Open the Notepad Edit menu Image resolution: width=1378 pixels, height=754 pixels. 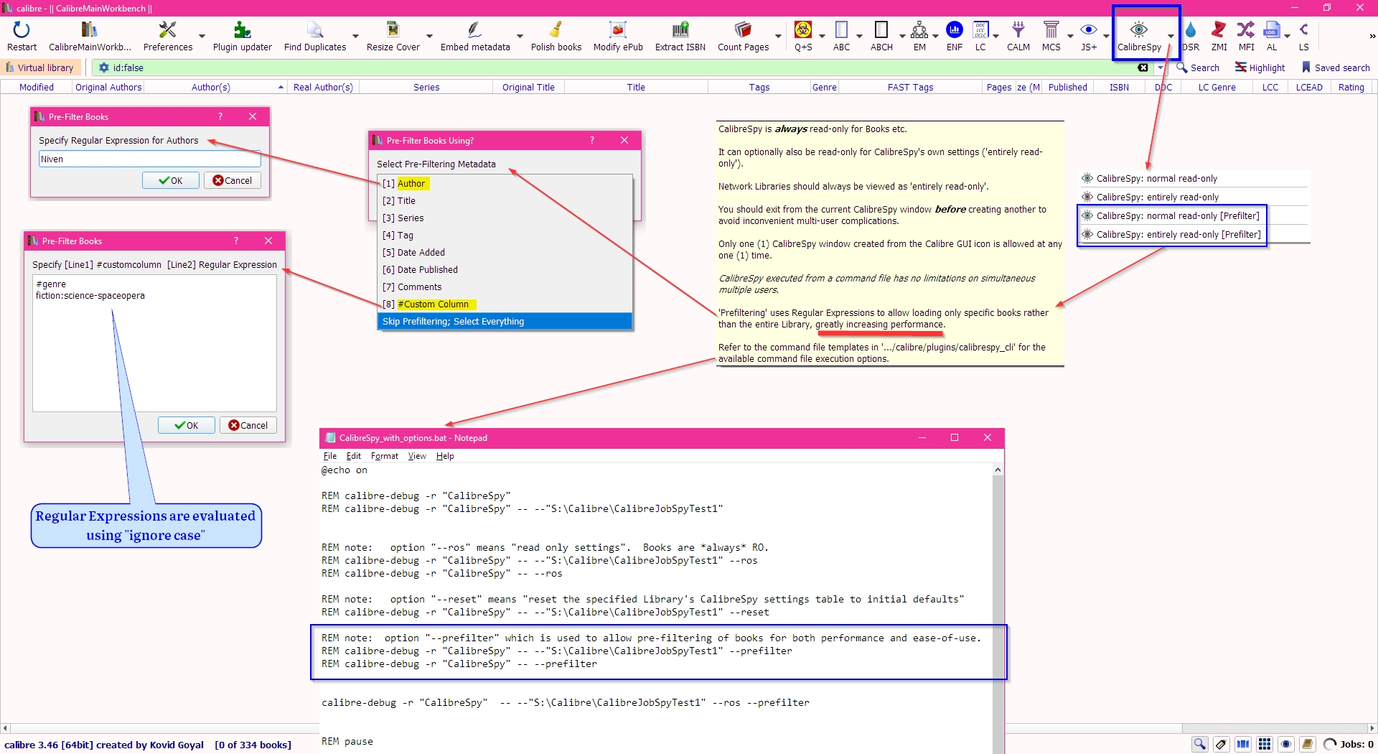pos(354,456)
